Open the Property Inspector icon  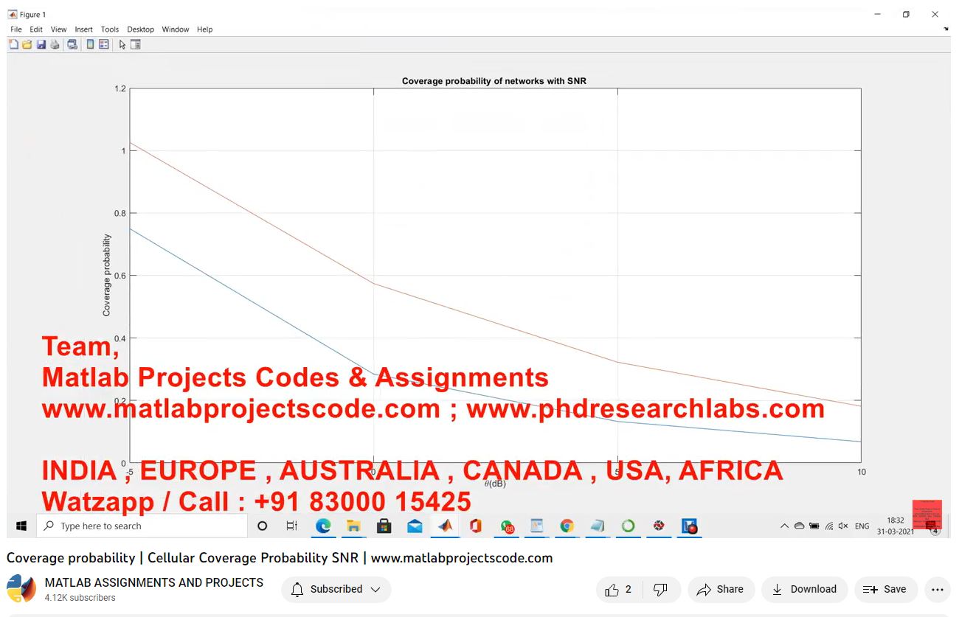[136, 45]
